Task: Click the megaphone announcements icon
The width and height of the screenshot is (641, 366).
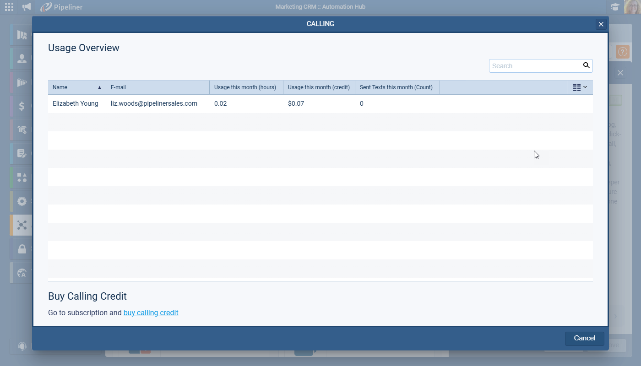Action: pos(27,7)
